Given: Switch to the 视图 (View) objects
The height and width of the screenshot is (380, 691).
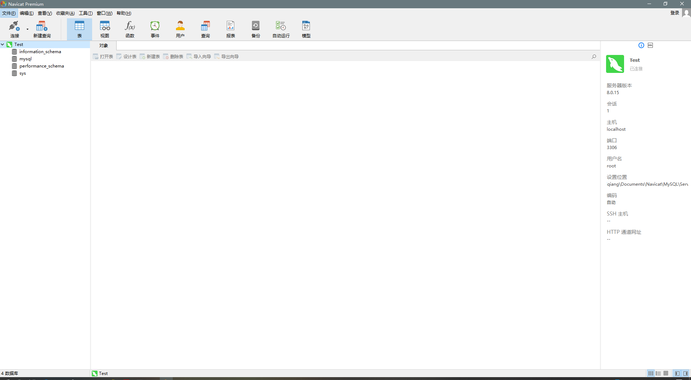Looking at the screenshot, I should tap(105, 29).
